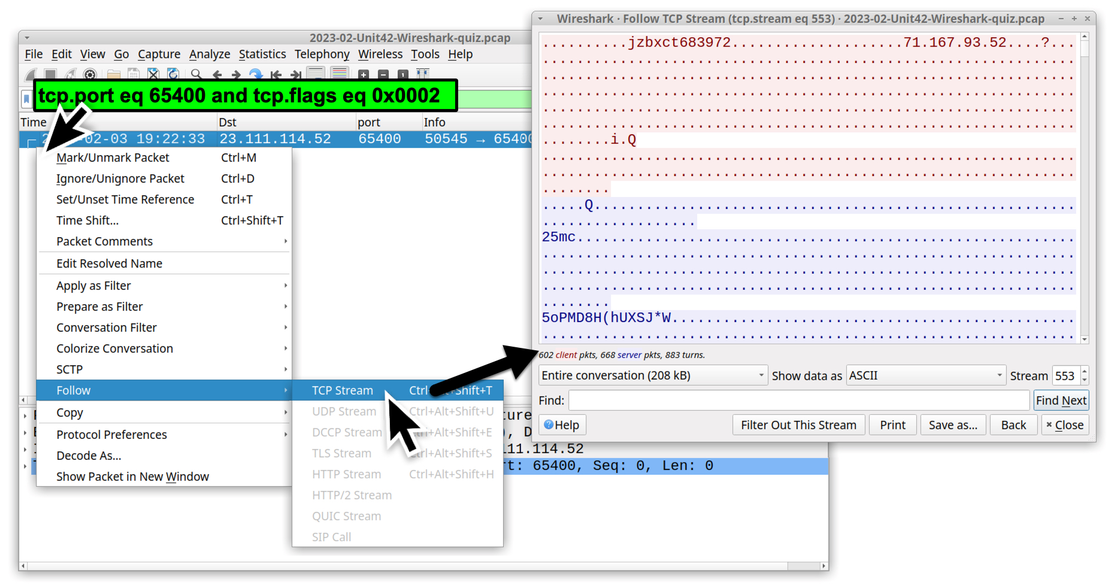This screenshot has height=585, width=1108.
Task: Click the resize columns icon
Action: point(423,74)
